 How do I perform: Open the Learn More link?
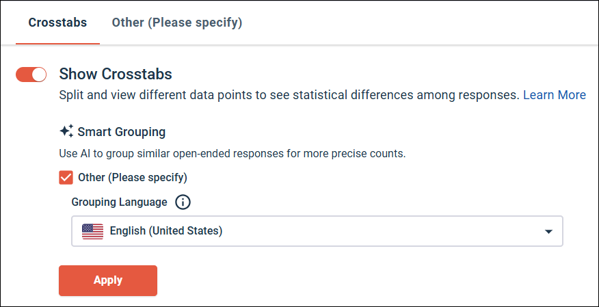[x=554, y=95]
